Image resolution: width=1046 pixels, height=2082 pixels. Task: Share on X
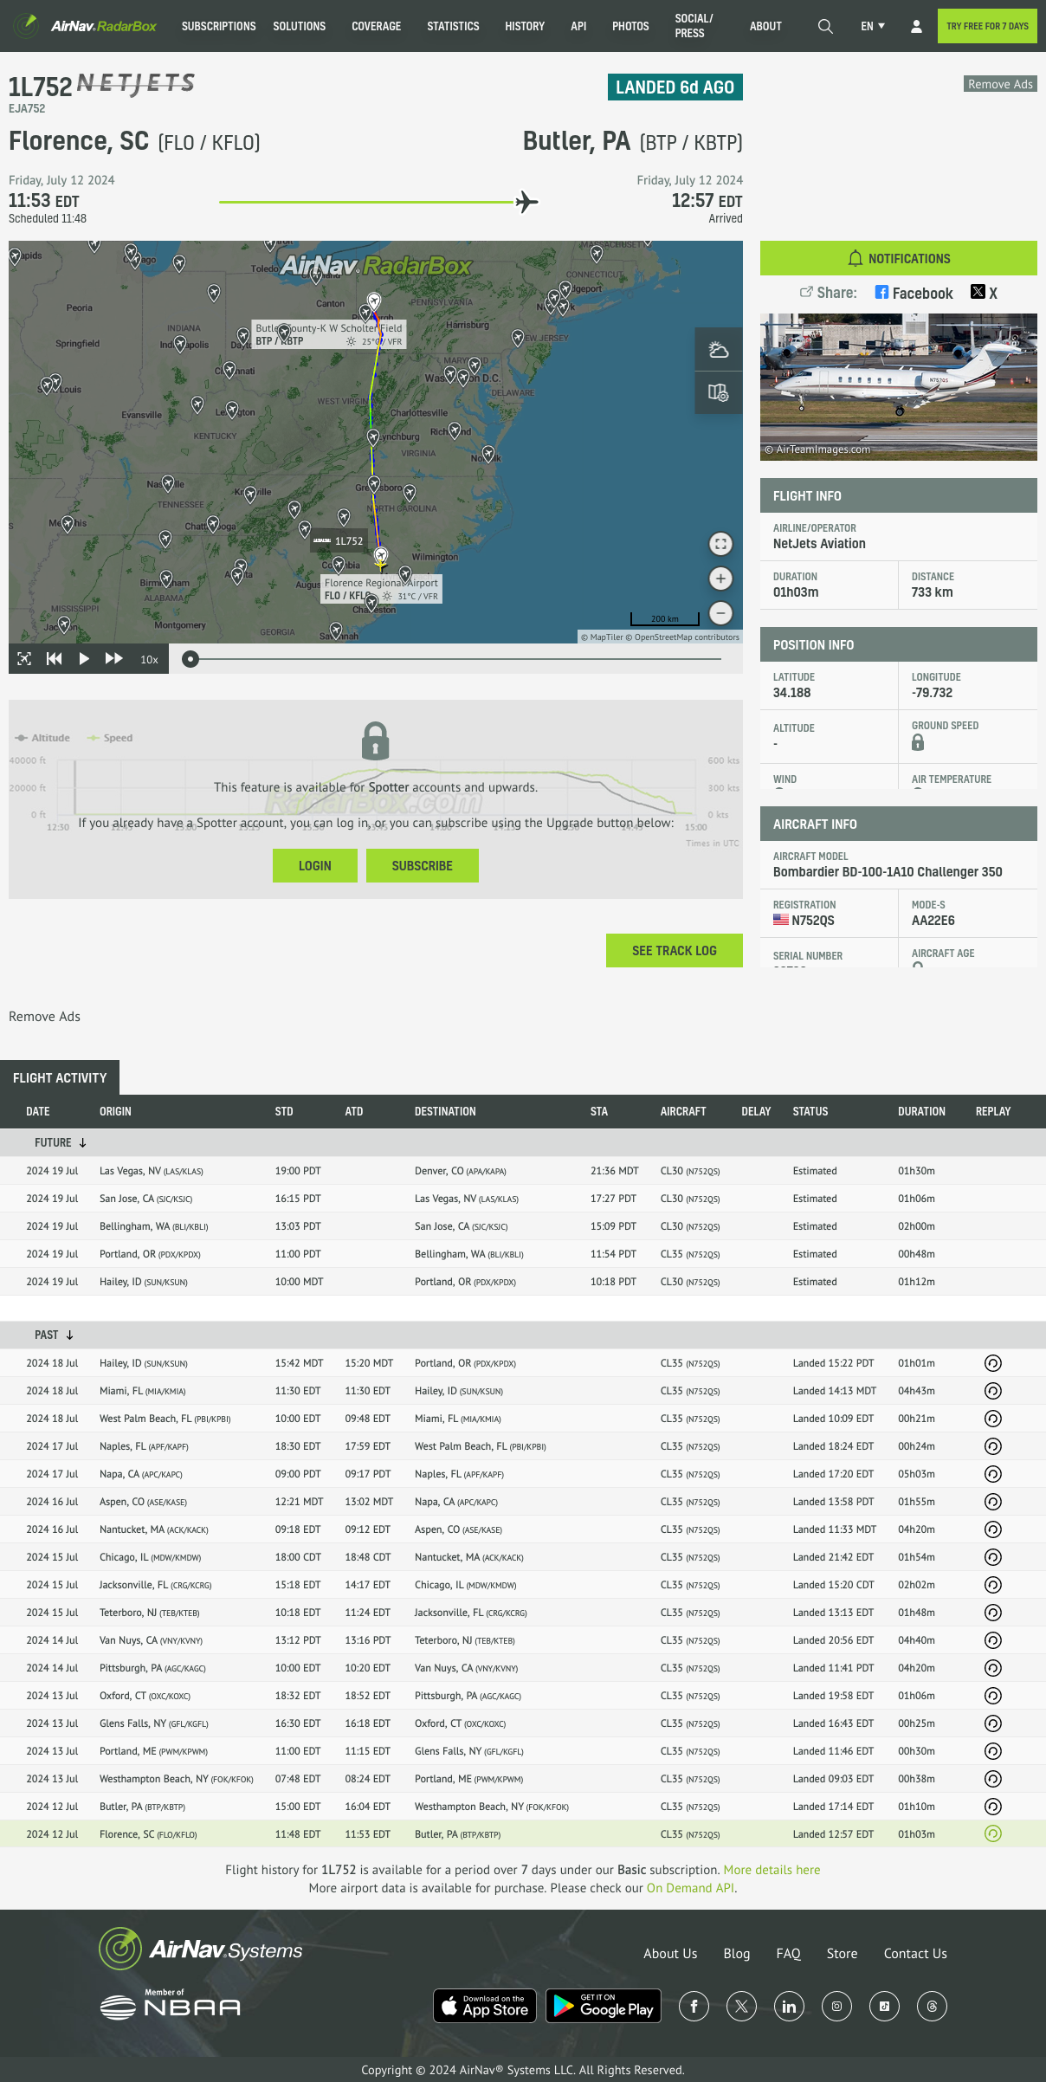(984, 293)
